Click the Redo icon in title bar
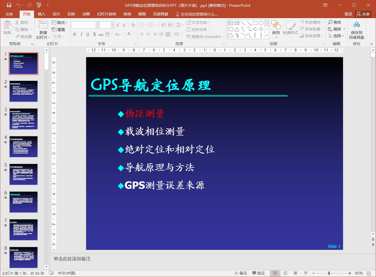 coord(29,5)
